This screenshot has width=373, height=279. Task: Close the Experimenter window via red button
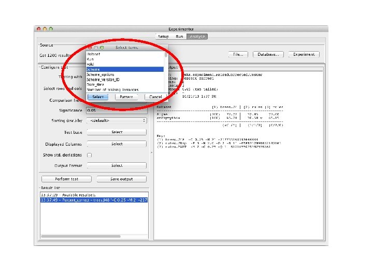pos(39,29)
